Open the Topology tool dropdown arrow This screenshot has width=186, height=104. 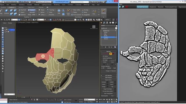pyautogui.click(x=56, y=10)
